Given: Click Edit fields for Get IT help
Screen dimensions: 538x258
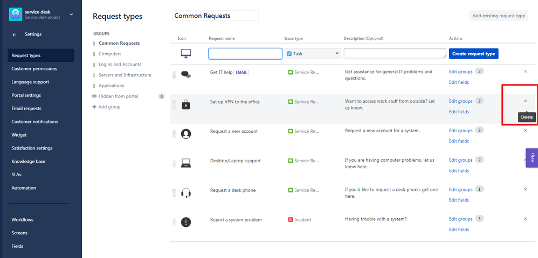Looking at the screenshot, I should [x=459, y=82].
